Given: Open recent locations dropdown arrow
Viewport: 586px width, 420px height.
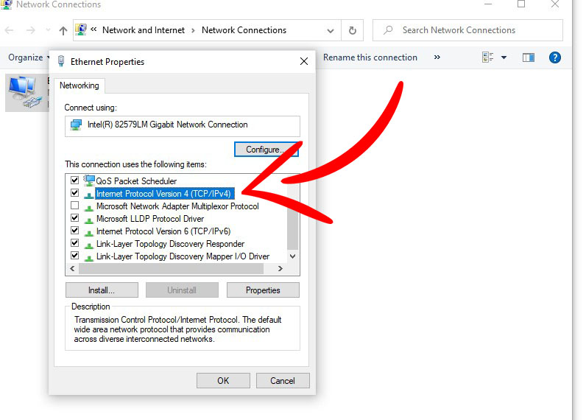Looking at the screenshot, I should tap(48, 30).
